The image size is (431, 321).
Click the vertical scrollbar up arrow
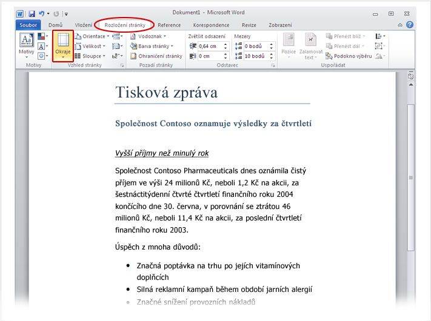[x=411, y=85]
